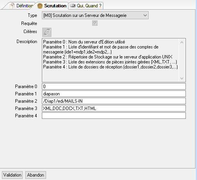
Task: Click the empty Paramètre 4 field
Action: point(114,116)
